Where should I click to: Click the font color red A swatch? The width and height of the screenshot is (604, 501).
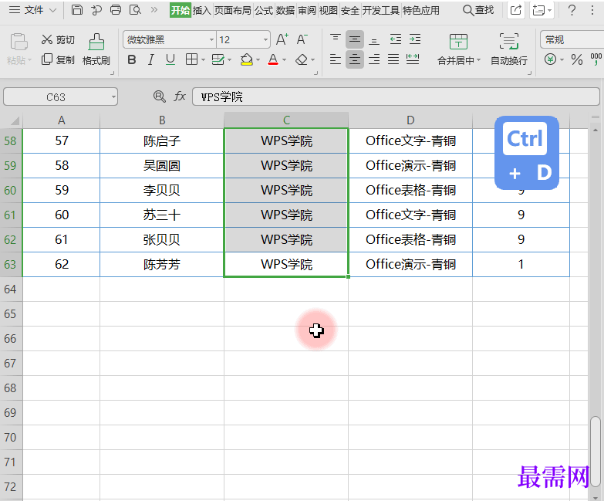click(x=272, y=59)
